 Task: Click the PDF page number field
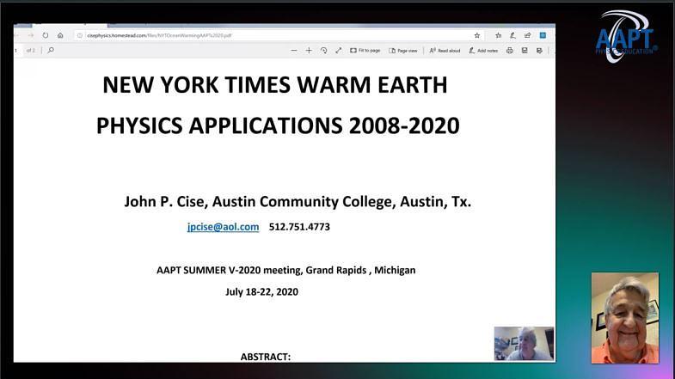click(17, 51)
